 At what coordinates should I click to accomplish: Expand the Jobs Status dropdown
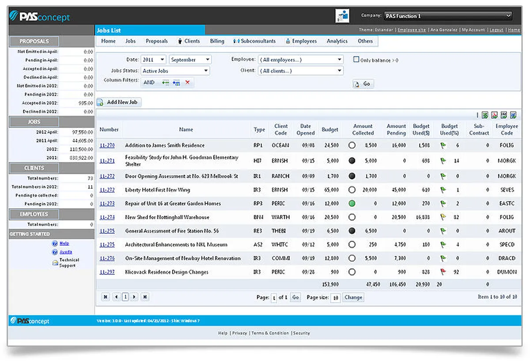point(175,71)
